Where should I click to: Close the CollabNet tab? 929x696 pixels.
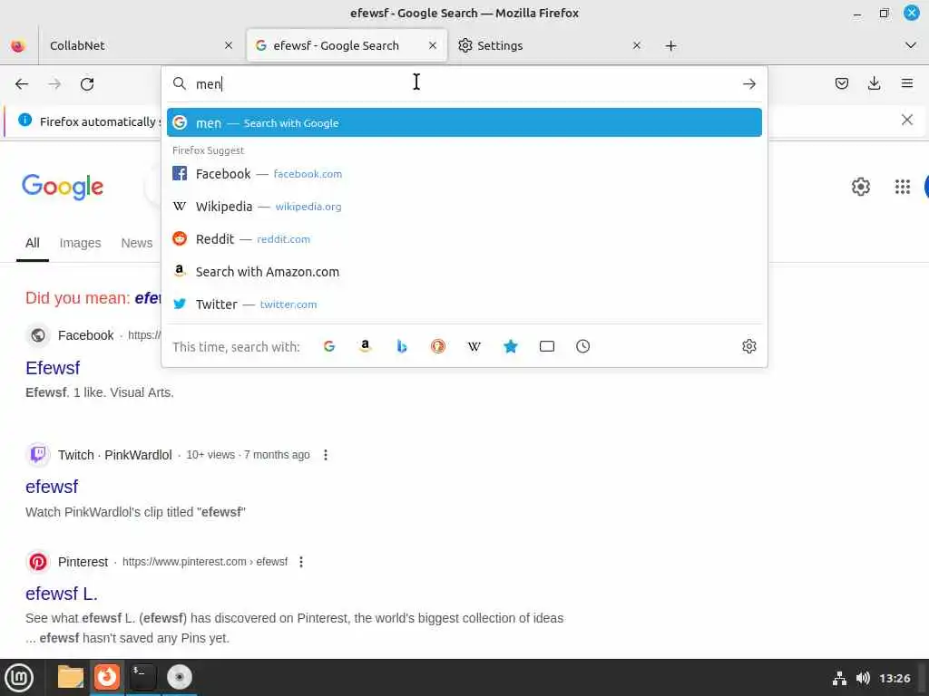point(229,45)
